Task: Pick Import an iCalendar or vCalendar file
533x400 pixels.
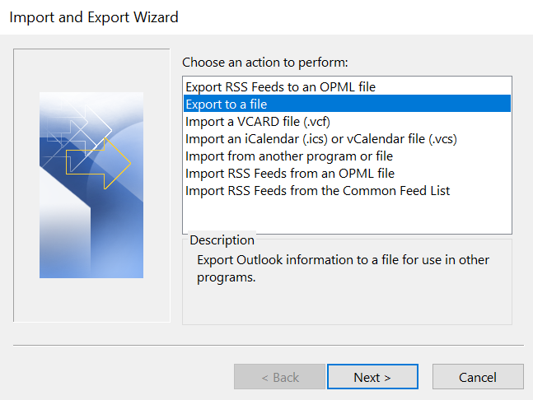Action: pos(320,138)
